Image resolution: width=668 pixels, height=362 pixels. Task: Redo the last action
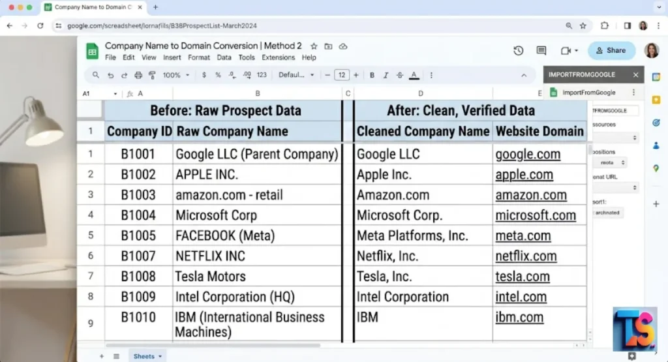[124, 76]
